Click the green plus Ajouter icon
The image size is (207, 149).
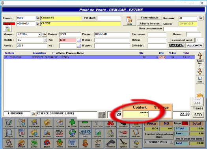(72, 123)
